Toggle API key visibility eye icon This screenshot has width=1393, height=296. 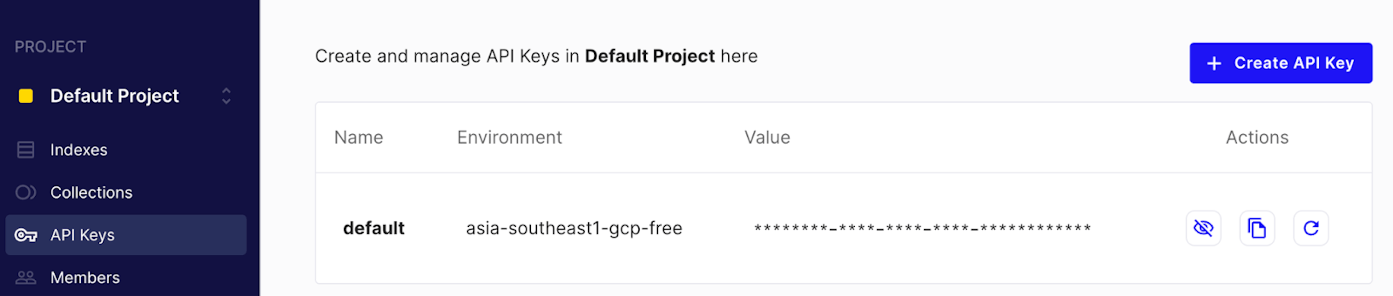pyautogui.click(x=1203, y=229)
